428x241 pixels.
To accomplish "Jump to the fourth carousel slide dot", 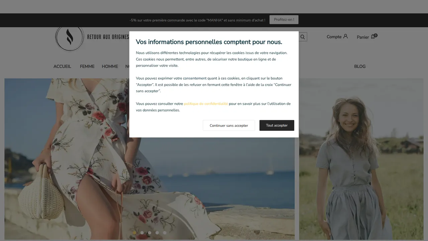I will (157, 233).
